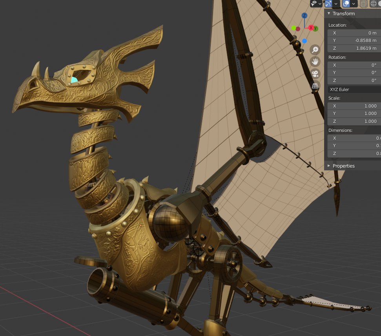Viewport: 381px width, 336px height.
Task: Click the Rotation Z field
Action: pos(354,80)
